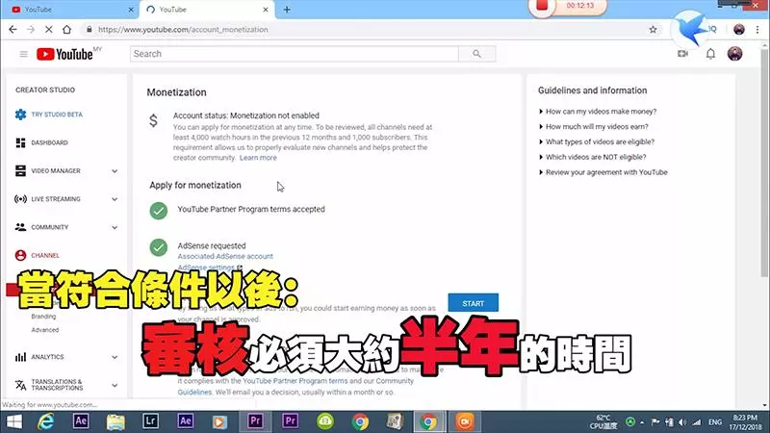
Task: Click the ENG language indicator in tray
Action: [x=715, y=421]
